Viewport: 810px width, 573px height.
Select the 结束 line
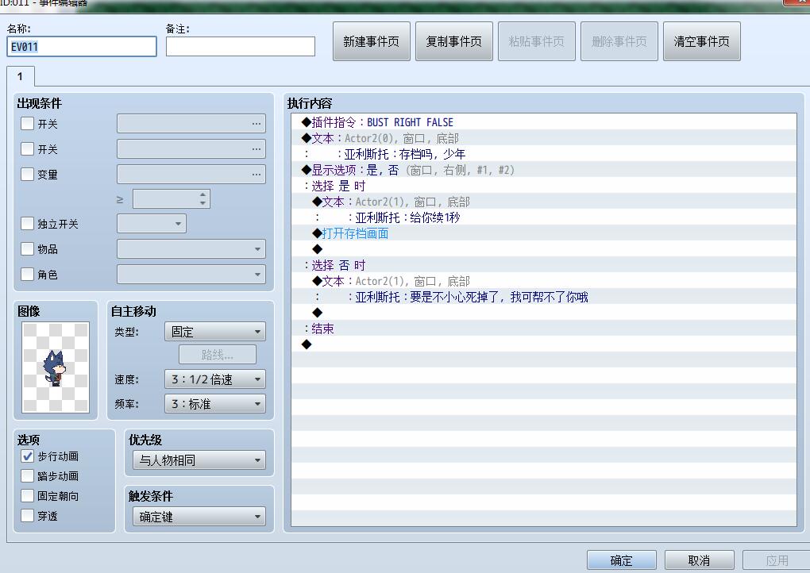pyautogui.click(x=543, y=329)
